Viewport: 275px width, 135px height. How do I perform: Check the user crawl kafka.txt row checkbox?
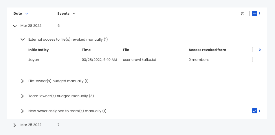coord(255,59)
